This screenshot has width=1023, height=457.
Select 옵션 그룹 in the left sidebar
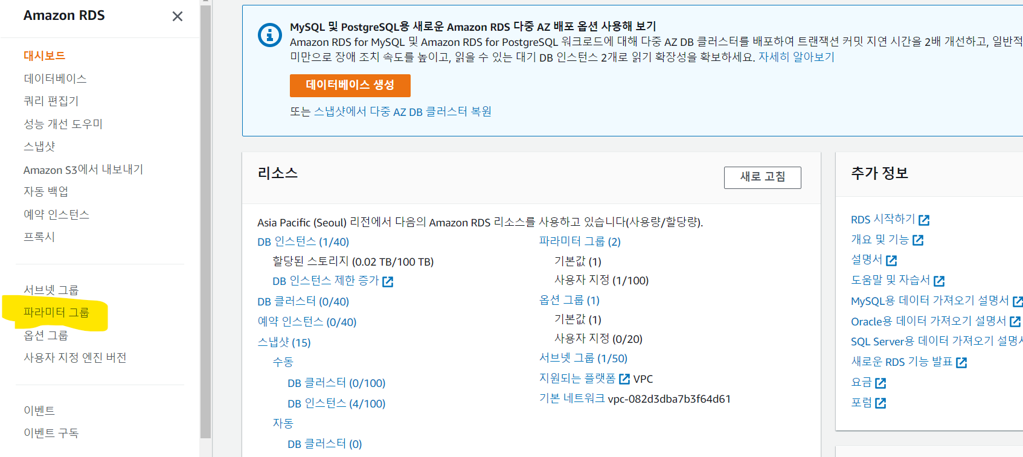[46, 335]
